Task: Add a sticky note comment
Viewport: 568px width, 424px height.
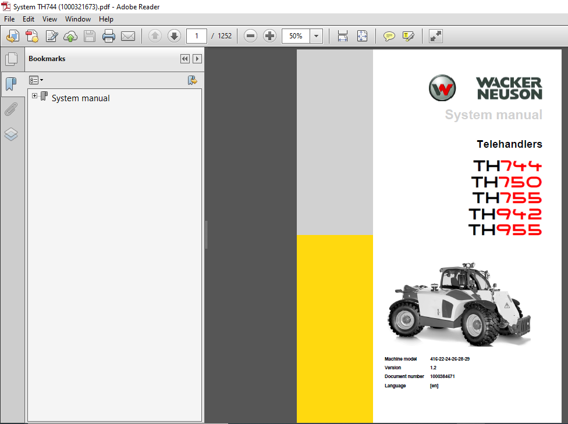Action: [x=389, y=36]
